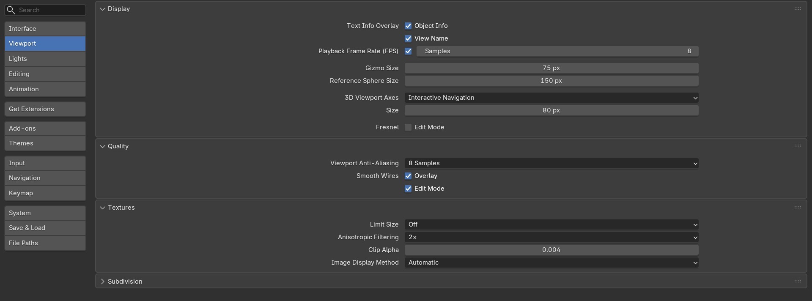Open the Save & Load tab
The image size is (812, 301).
pyautogui.click(x=45, y=228)
